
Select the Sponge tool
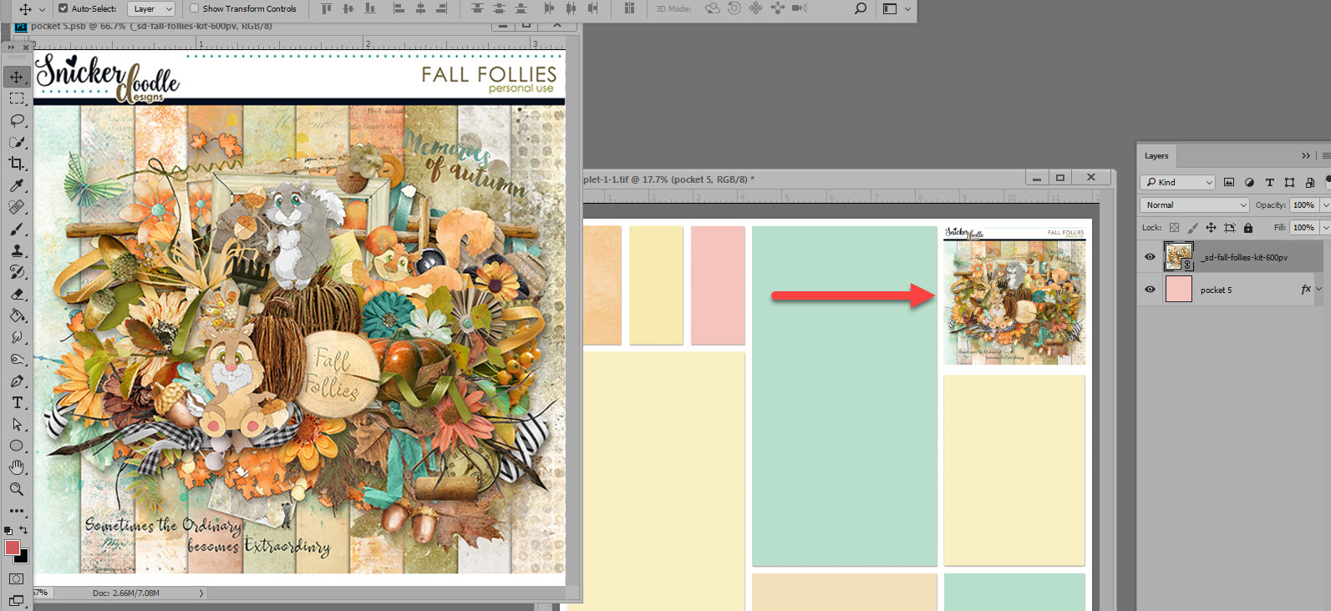click(17, 359)
